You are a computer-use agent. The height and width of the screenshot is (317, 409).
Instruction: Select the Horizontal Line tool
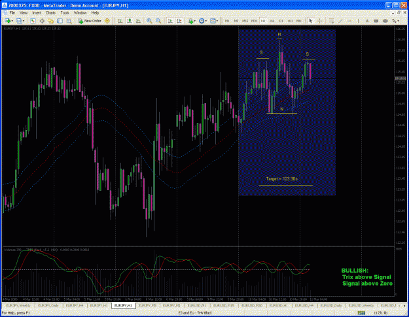[349, 21]
